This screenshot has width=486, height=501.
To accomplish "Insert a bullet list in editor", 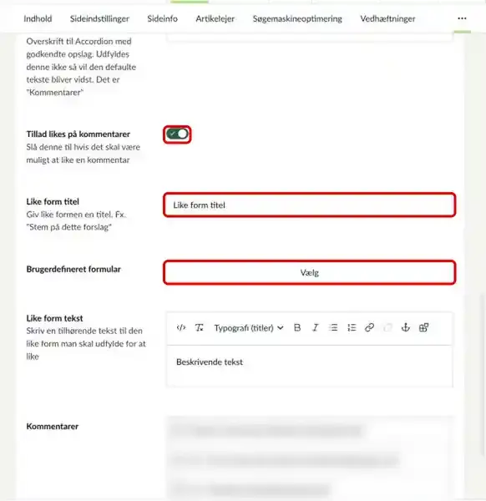I will point(333,328).
